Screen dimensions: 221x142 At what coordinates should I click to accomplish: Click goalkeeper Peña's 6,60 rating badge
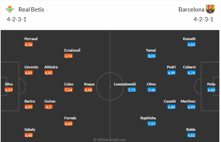click(x=211, y=90)
